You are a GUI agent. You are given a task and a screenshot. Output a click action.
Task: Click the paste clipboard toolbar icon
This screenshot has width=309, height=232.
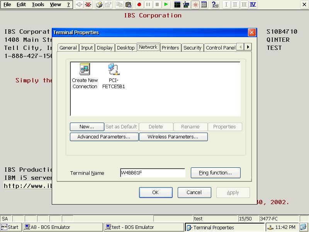[128, 5]
